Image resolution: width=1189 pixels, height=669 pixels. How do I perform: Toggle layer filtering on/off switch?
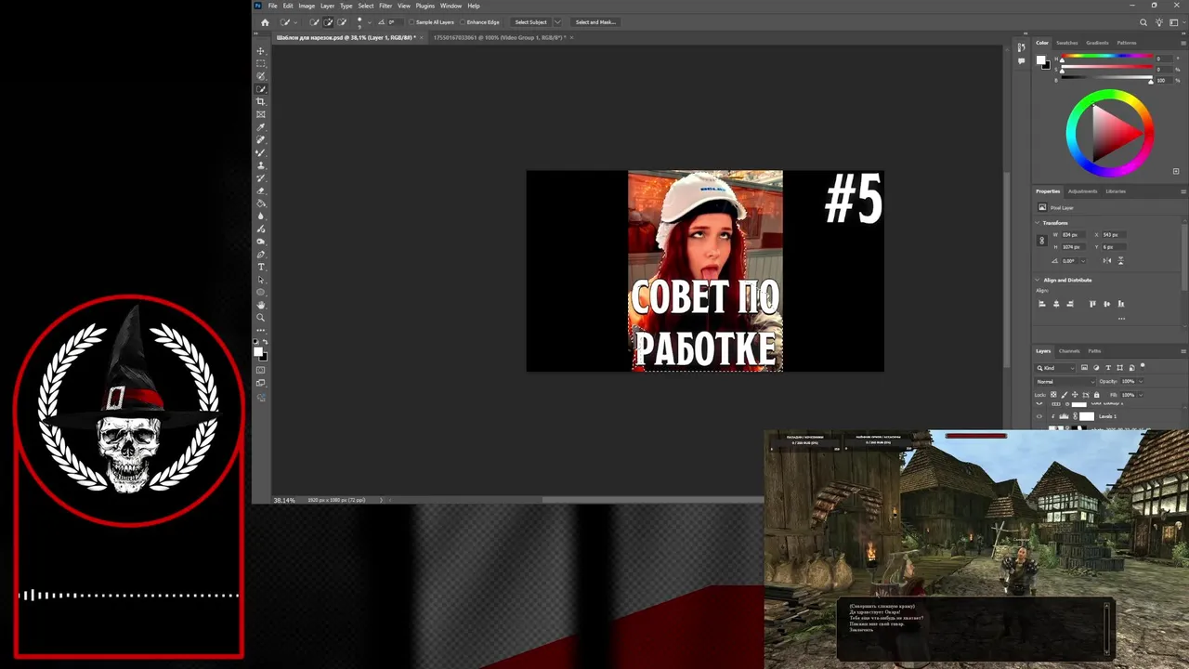(x=1143, y=367)
